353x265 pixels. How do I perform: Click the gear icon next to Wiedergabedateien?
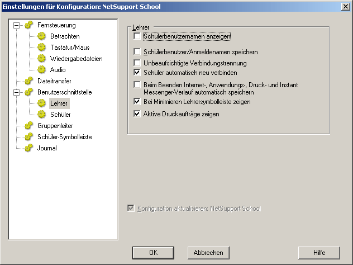[41, 59]
